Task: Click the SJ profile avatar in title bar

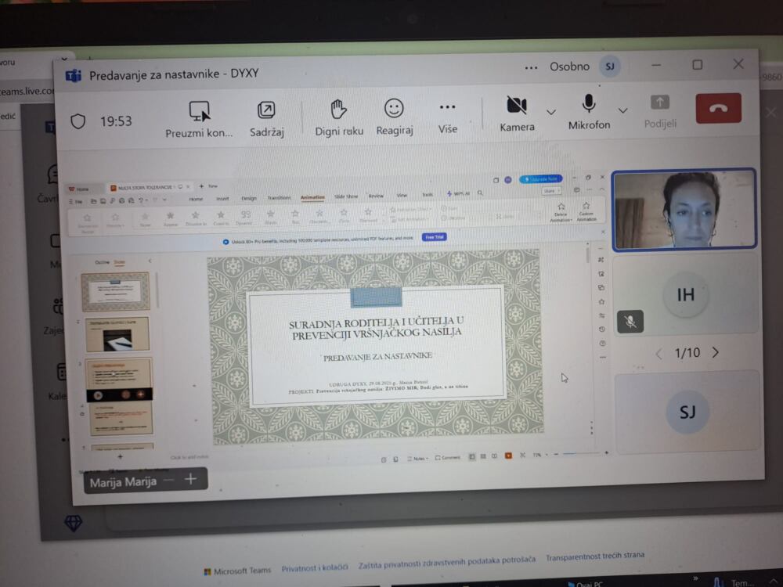Action: point(609,67)
